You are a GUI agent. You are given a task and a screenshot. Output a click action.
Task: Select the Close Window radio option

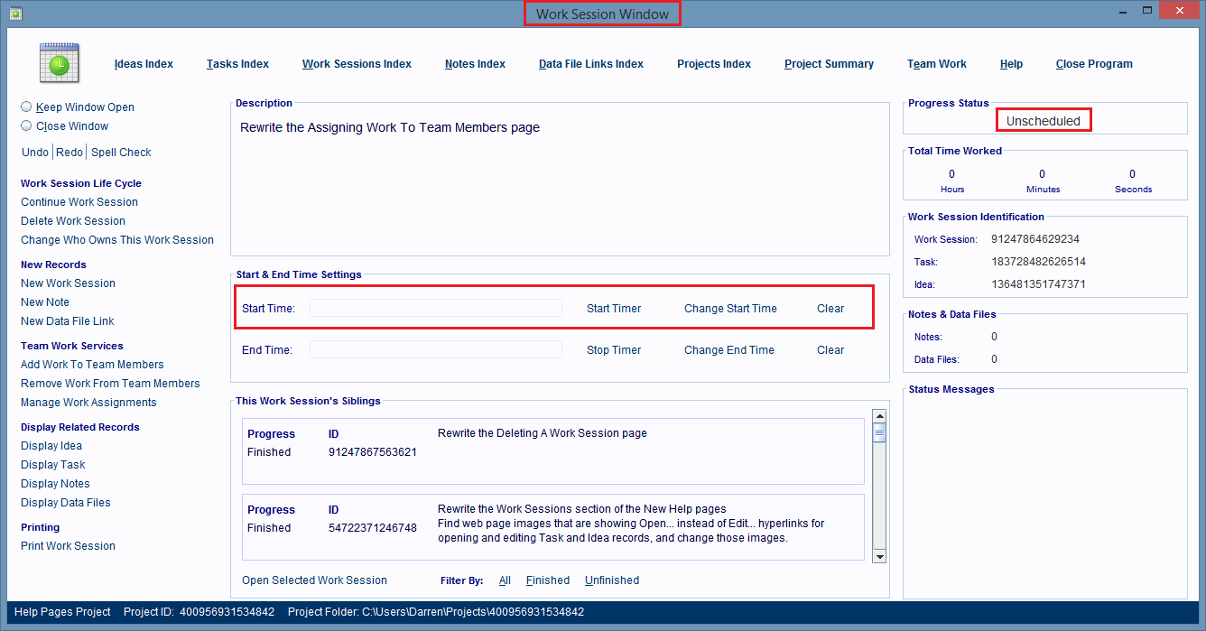26,126
